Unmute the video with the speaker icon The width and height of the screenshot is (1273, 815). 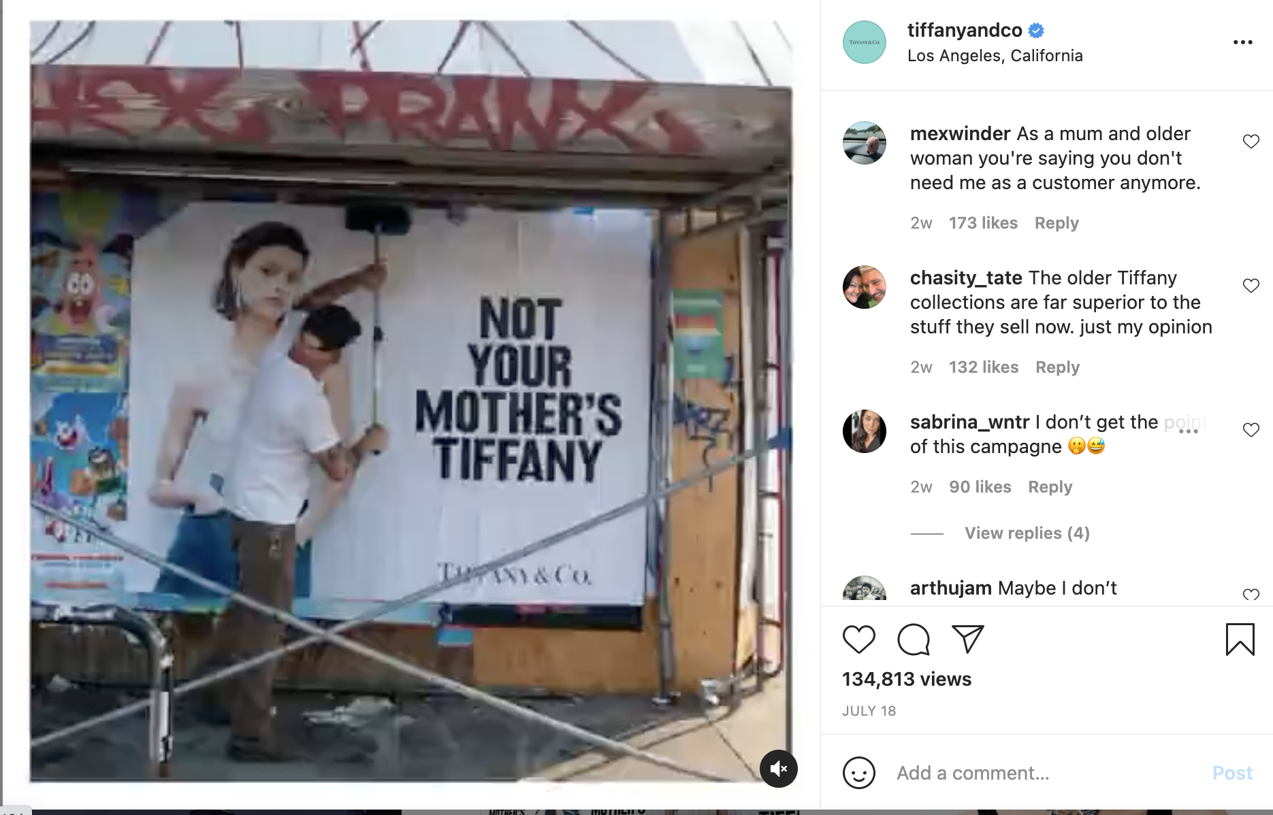click(778, 769)
